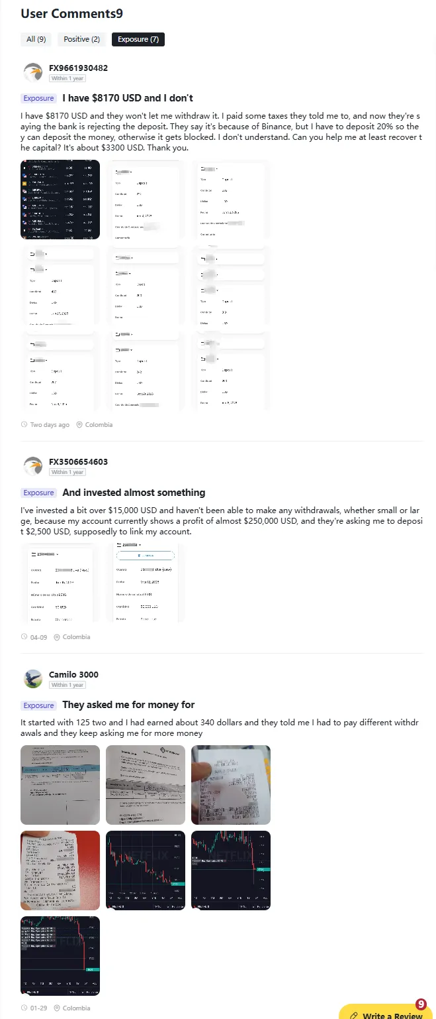Click the Exposure tag on 'And invested almost something'

38,493
